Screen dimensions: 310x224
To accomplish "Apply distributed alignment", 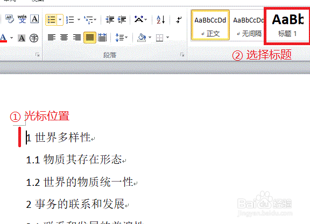I will (x=102, y=38).
